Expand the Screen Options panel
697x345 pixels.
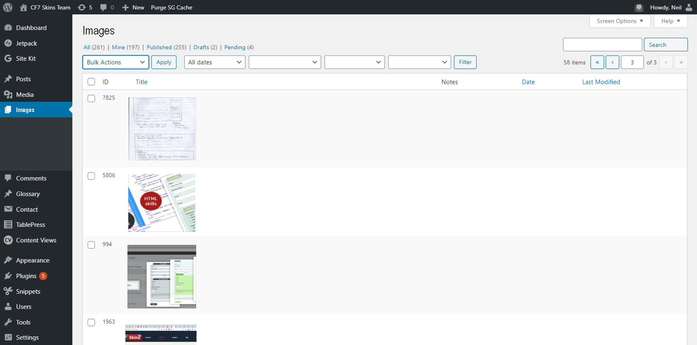619,21
